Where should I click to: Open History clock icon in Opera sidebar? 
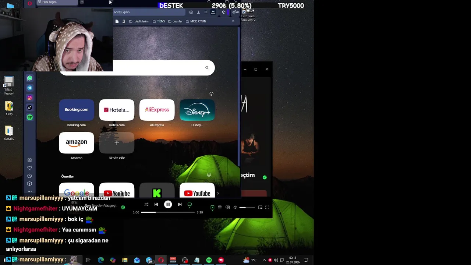29,176
